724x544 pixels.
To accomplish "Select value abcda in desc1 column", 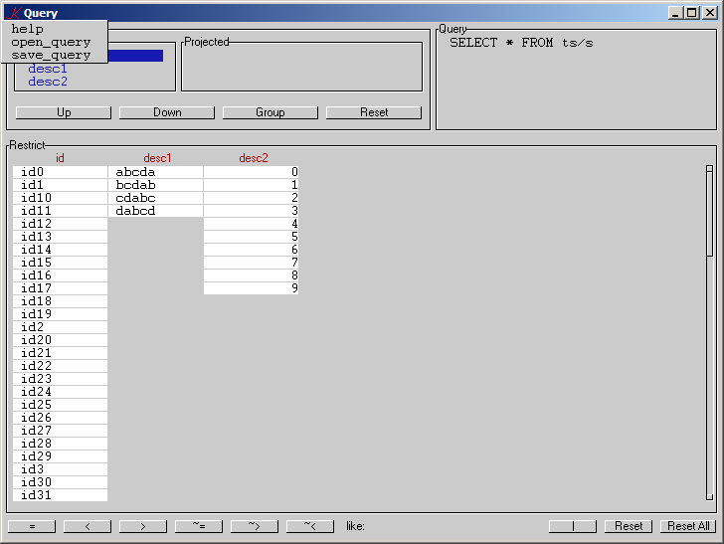I will tap(136, 172).
